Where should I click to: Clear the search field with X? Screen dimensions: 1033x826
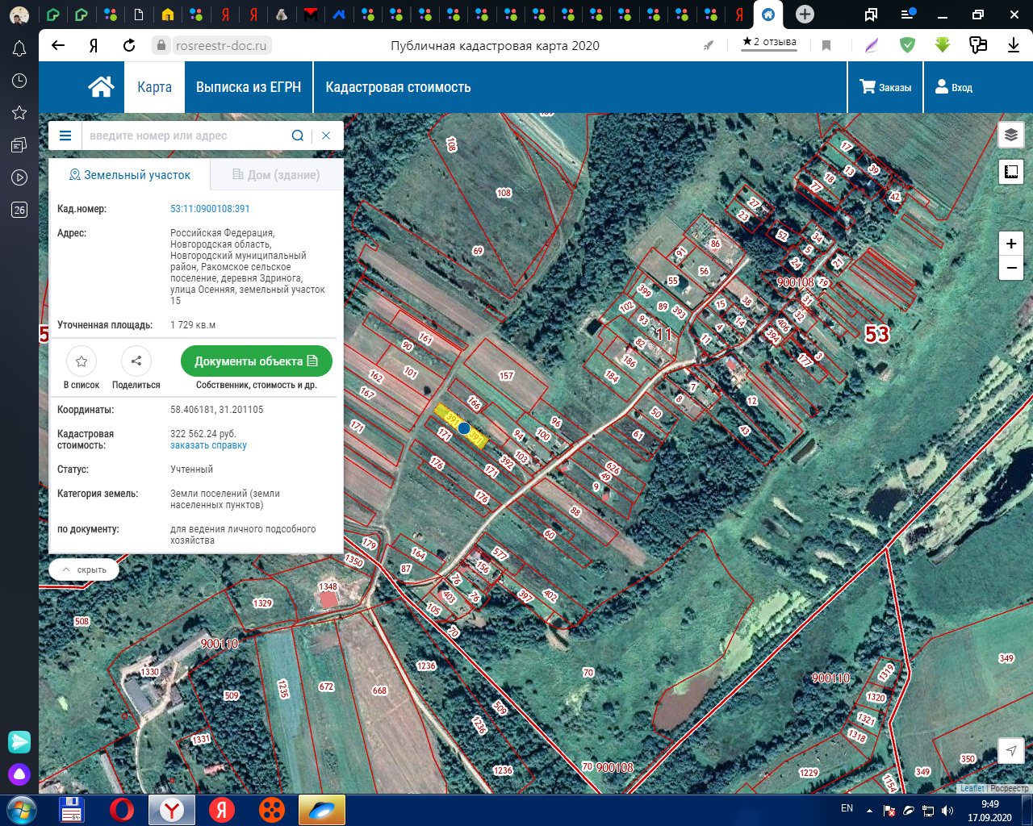tap(326, 136)
